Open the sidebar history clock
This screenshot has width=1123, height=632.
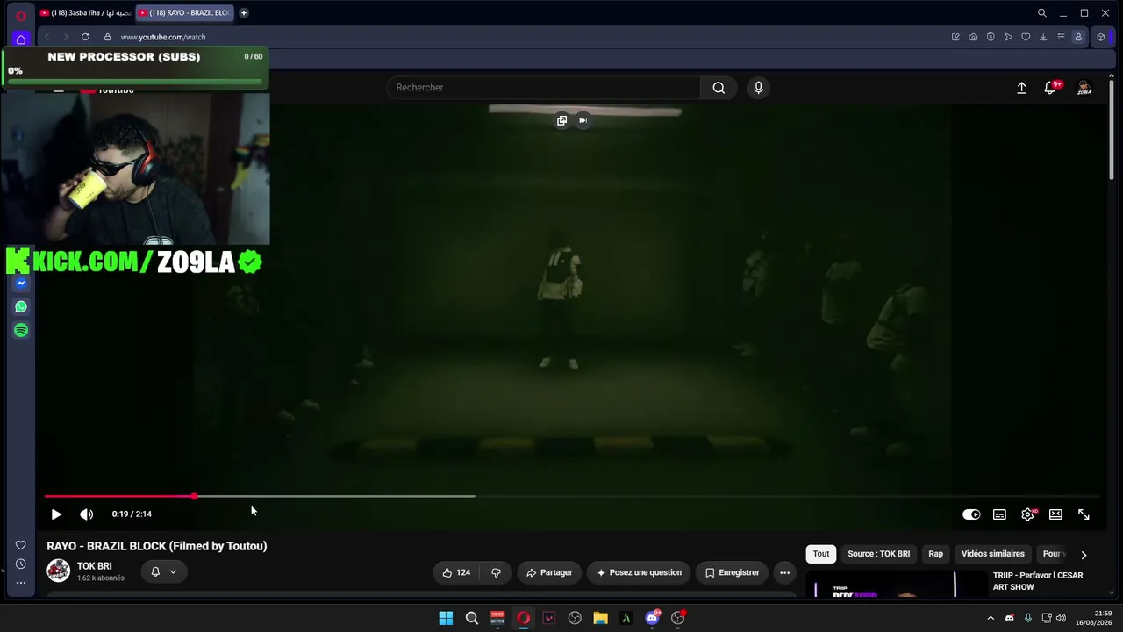pos(21,564)
